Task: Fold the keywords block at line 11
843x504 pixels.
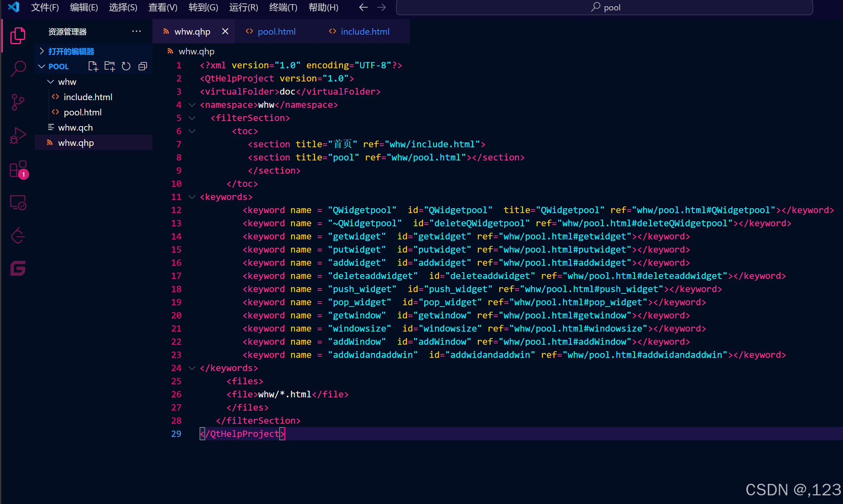Action: 192,197
